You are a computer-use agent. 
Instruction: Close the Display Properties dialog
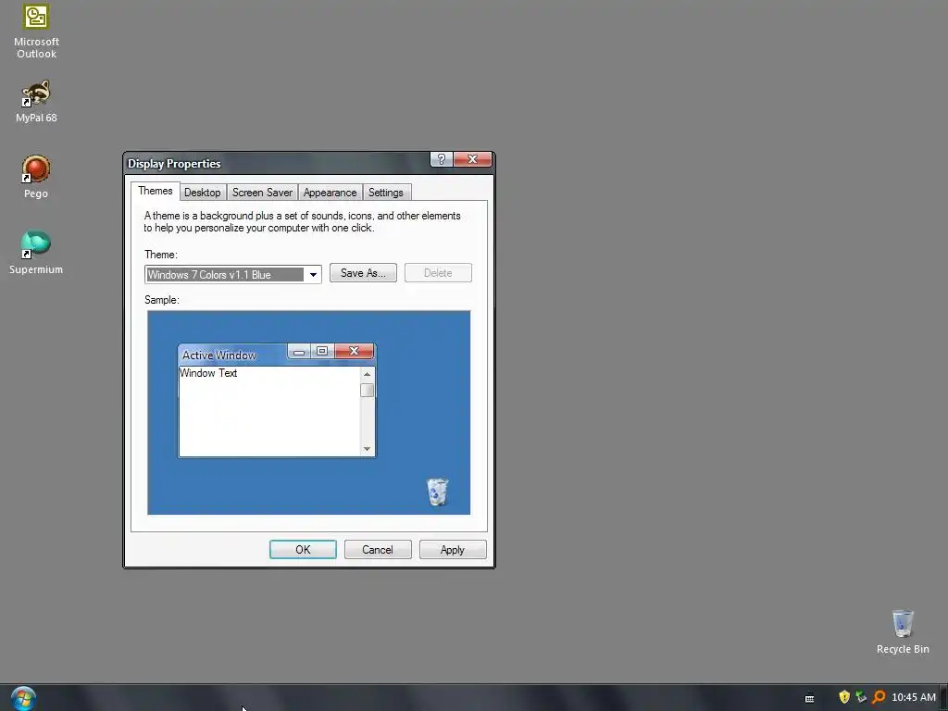click(472, 159)
